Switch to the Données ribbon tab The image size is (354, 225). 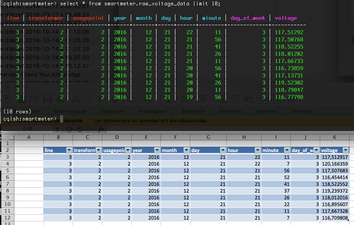pos(267,111)
